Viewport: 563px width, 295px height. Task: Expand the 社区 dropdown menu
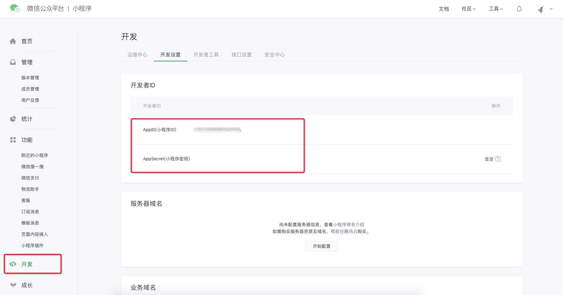point(469,9)
